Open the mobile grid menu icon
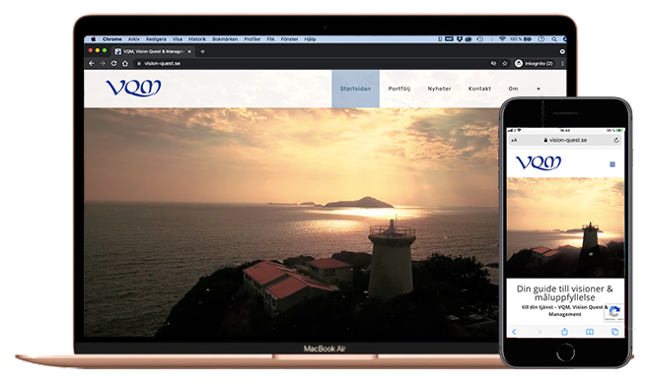The width and height of the screenshot is (651, 385). pyautogui.click(x=613, y=164)
